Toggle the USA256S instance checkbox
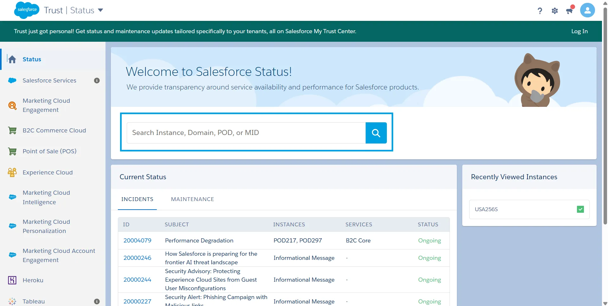This screenshot has height=306, width=608. (x=580, y=209)
